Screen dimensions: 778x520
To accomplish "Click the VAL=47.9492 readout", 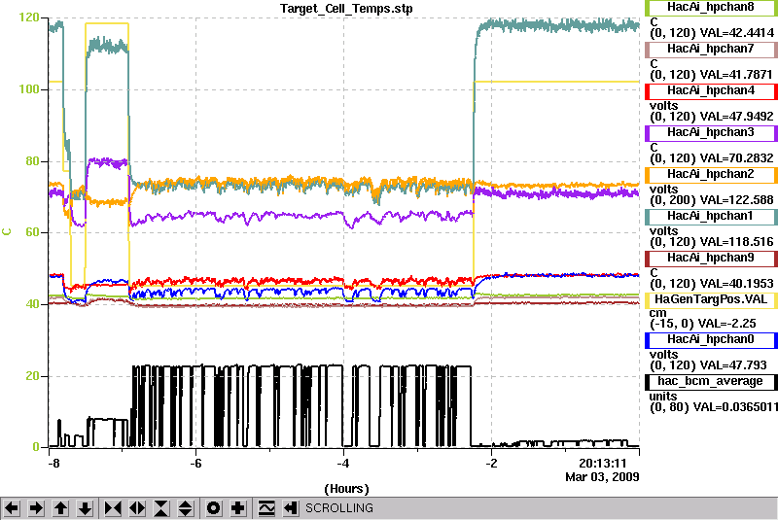I will [736, 116].
